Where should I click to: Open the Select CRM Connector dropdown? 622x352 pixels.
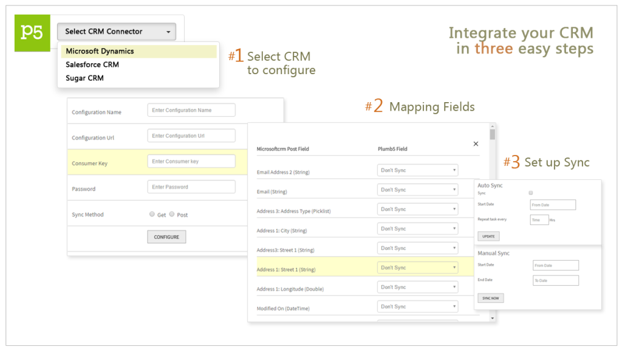point(117,32)
